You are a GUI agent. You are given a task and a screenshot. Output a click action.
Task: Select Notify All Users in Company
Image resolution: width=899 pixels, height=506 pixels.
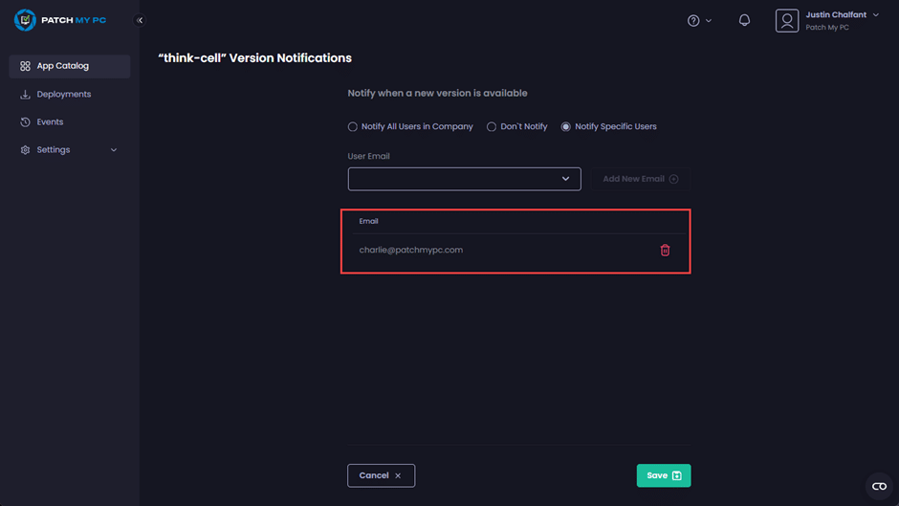[353, 126]
